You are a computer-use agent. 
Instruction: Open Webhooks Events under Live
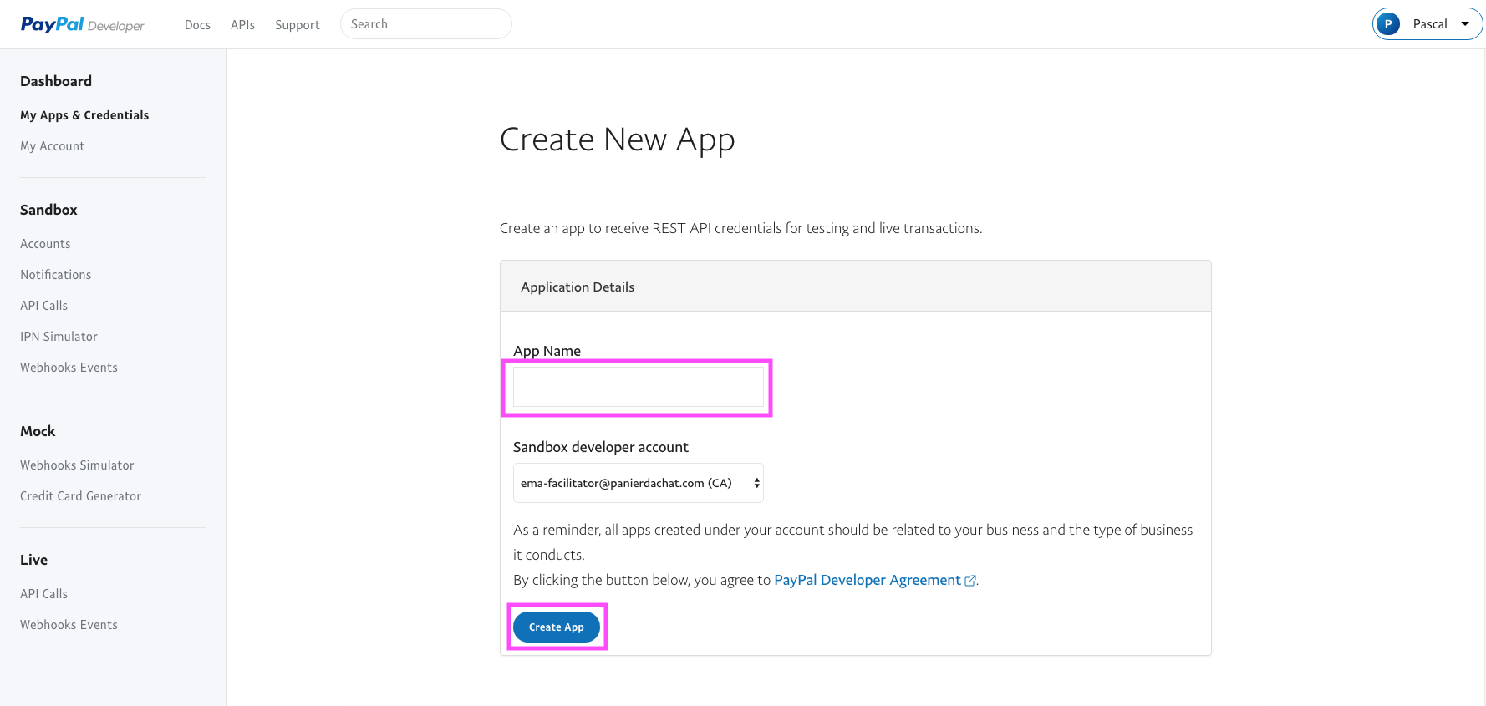(69, 625)
